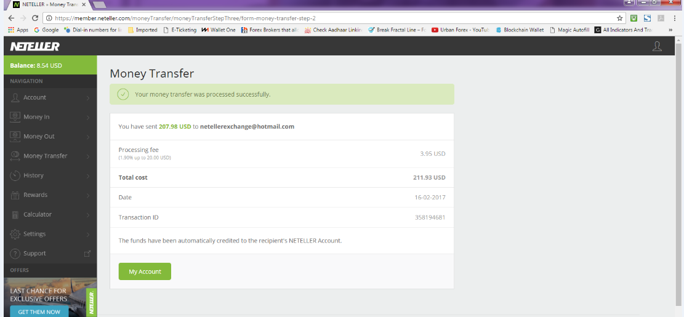The width and height of the screenshot is (684, 317).
Task: Open the Blockchain Wallet bookmark
Action: pos(520,30)
